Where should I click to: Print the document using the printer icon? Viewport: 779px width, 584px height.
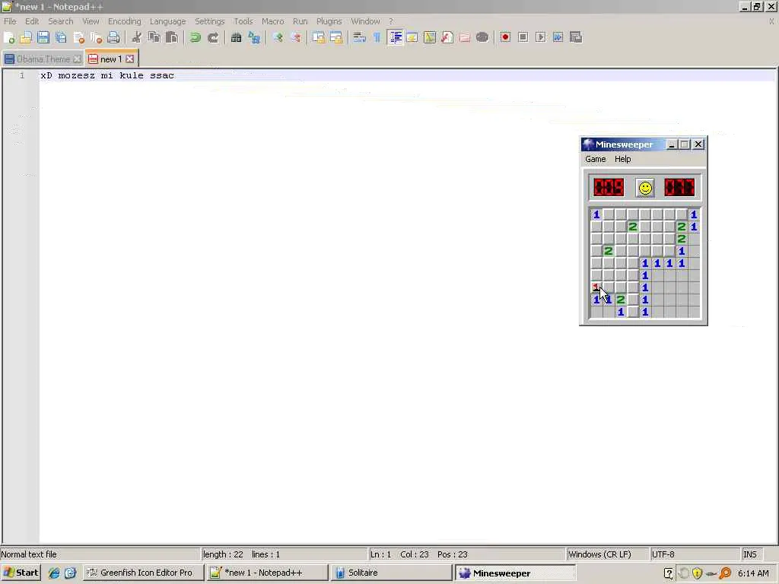114,37
